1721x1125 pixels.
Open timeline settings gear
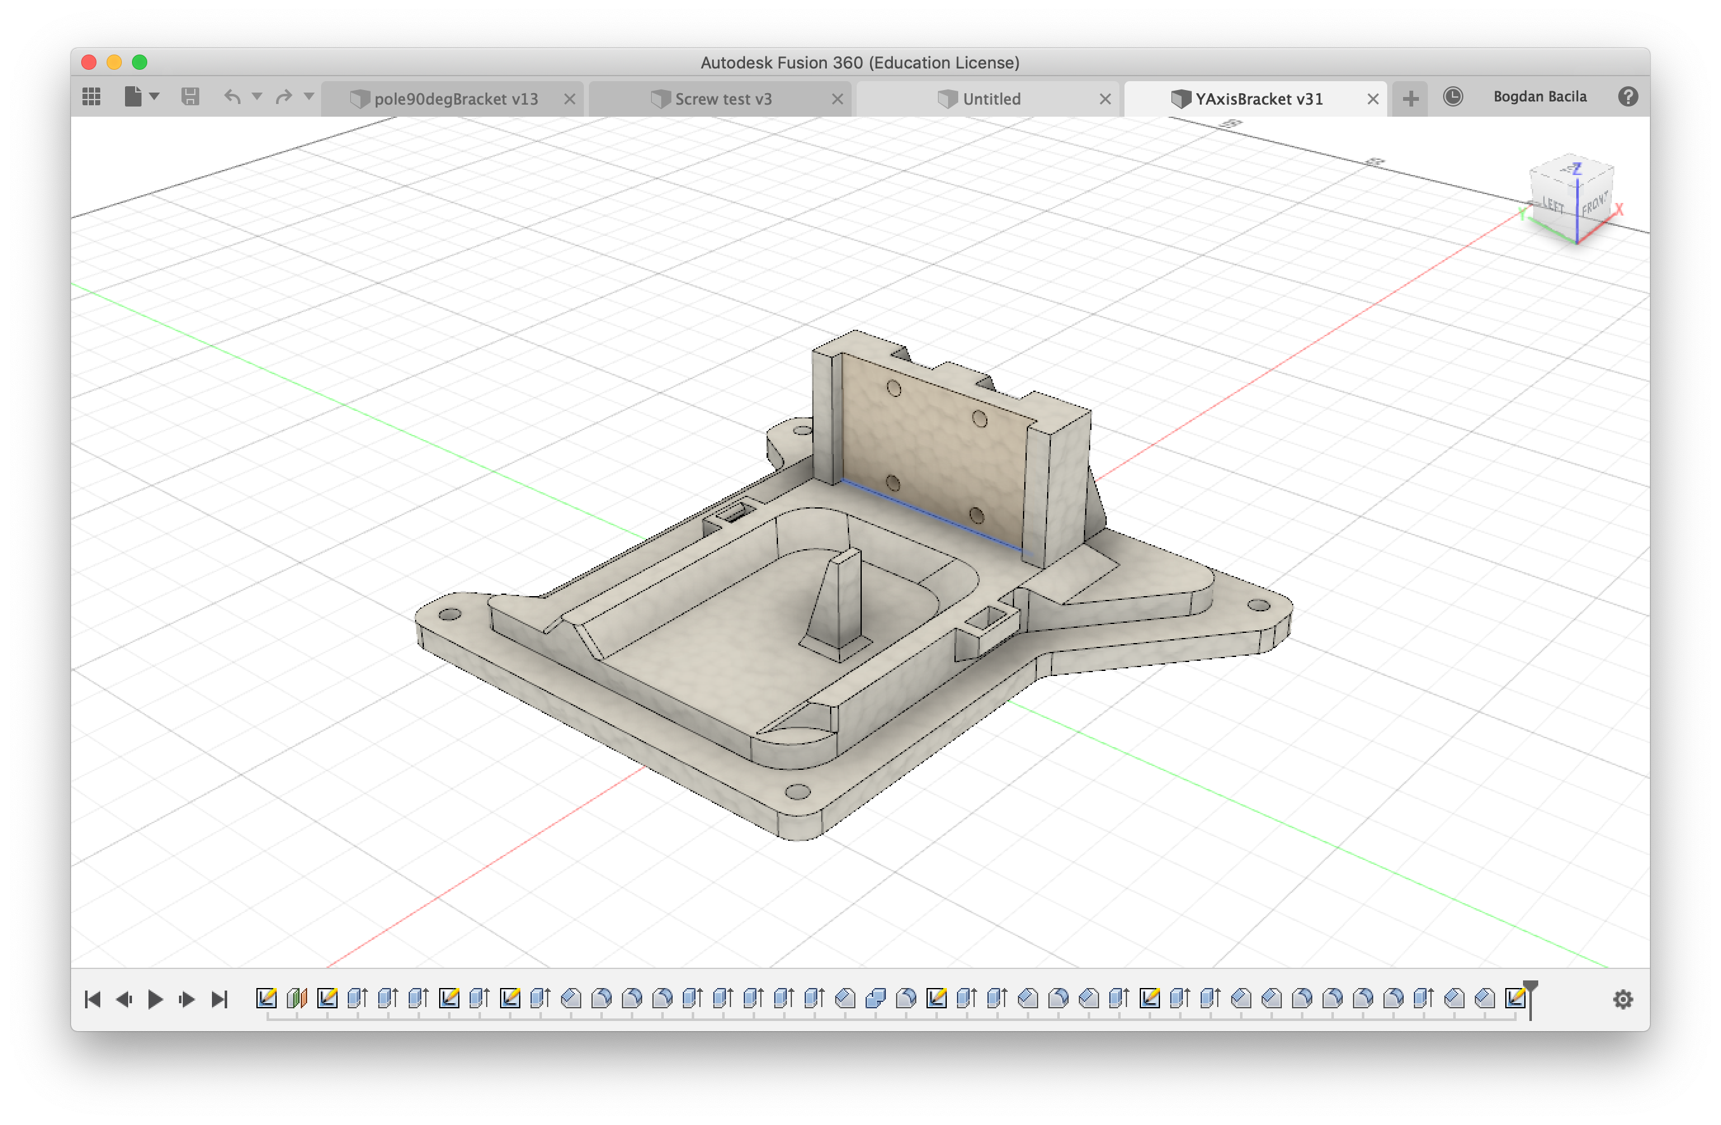tap(1623, 1000)
